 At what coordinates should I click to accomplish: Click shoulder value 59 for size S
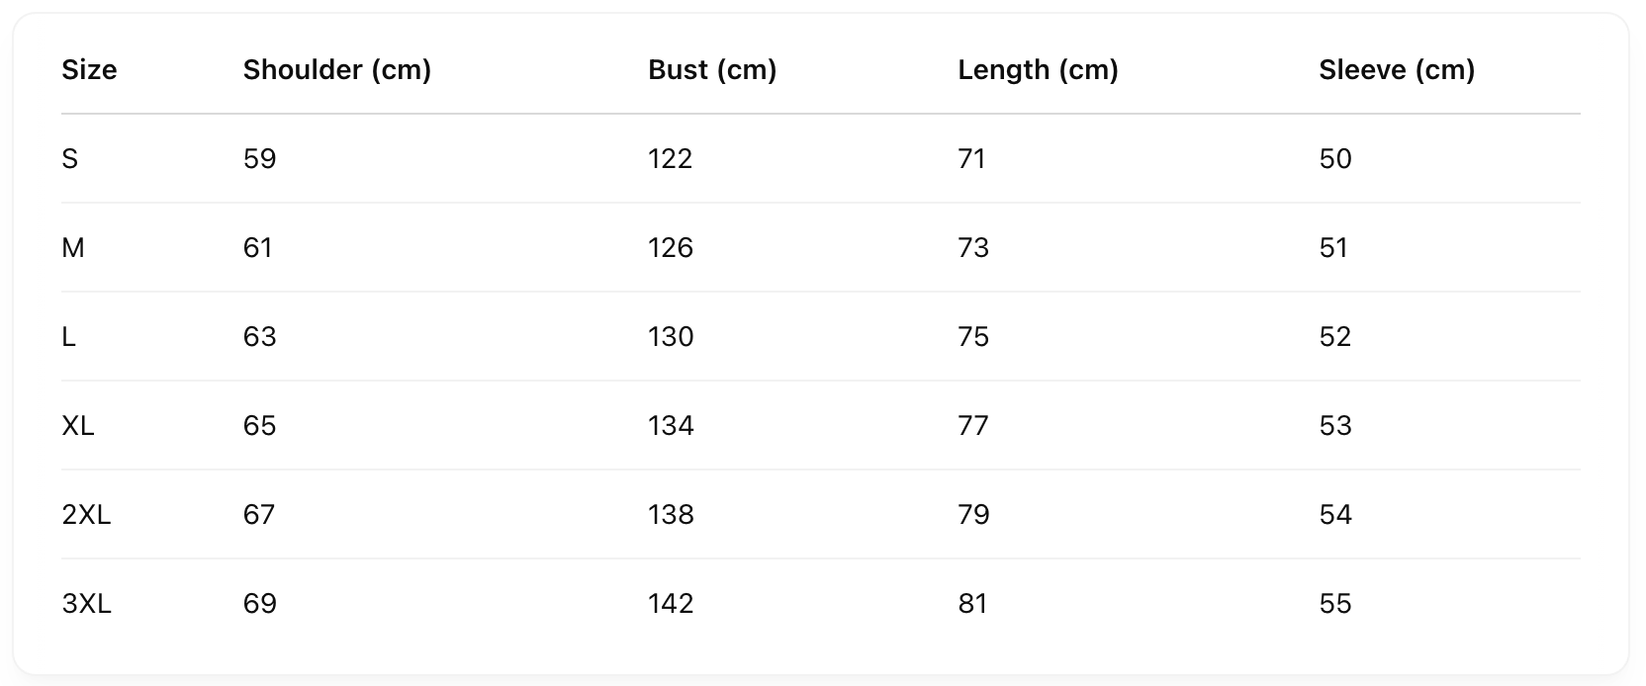(x=259, y=159)
